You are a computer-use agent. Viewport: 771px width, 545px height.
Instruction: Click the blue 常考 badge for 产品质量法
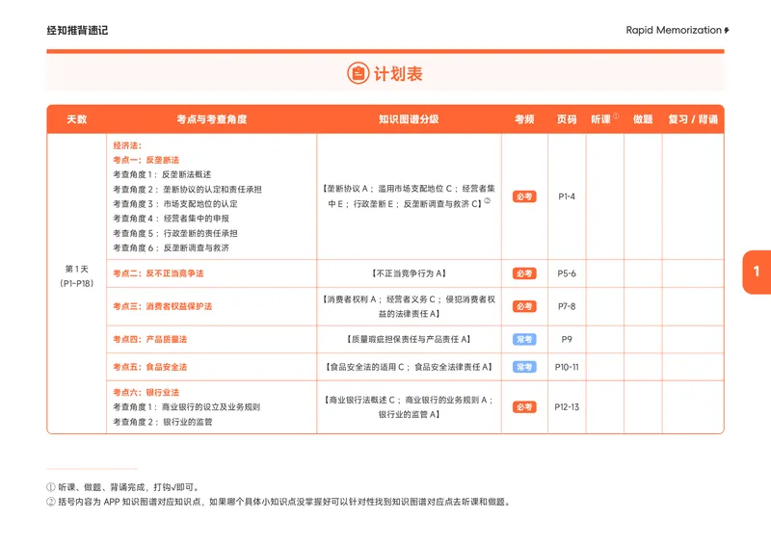[x=524, y=339]
